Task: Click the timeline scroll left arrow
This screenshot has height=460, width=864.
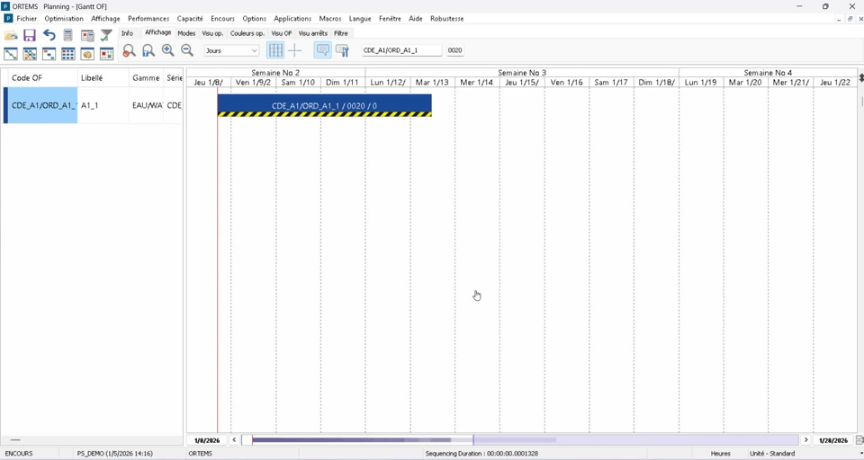Action: pos(234,439)
